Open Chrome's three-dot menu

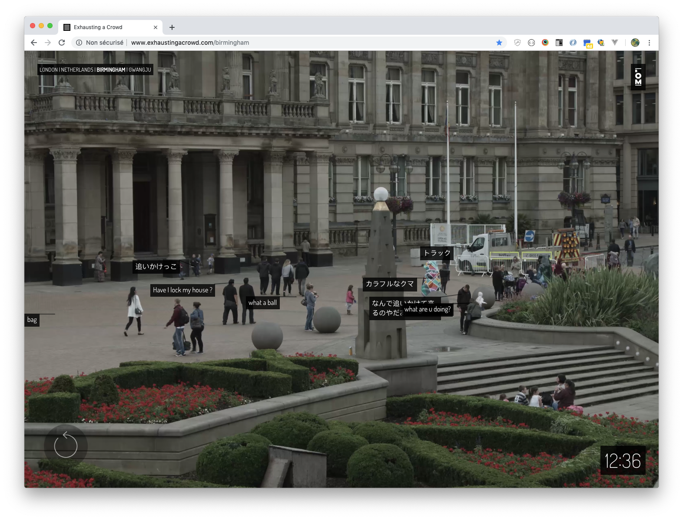(649, 43)
